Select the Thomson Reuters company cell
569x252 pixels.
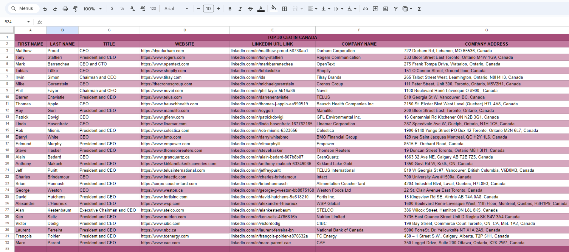359,150
